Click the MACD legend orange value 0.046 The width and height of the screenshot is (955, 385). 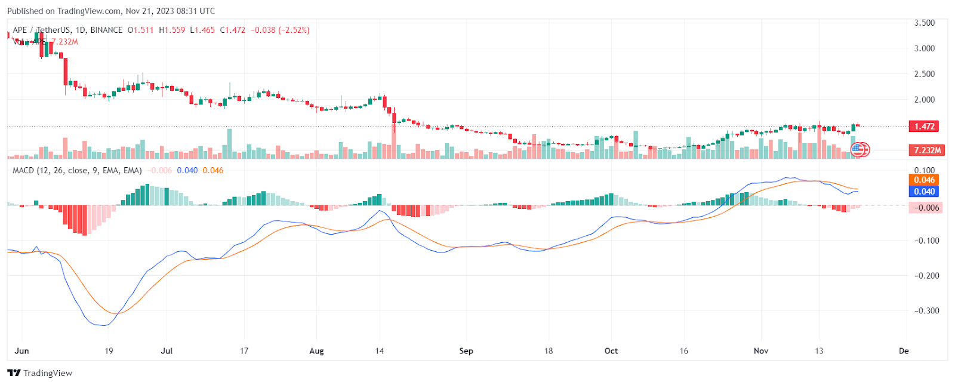(x=213, y=171)
